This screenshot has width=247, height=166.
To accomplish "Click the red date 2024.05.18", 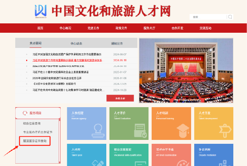I will coord(120,60).
